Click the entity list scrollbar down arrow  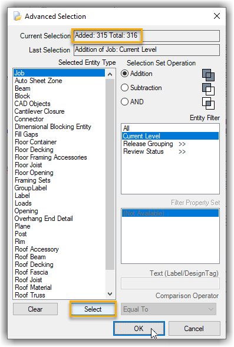(x=110, y=294)
